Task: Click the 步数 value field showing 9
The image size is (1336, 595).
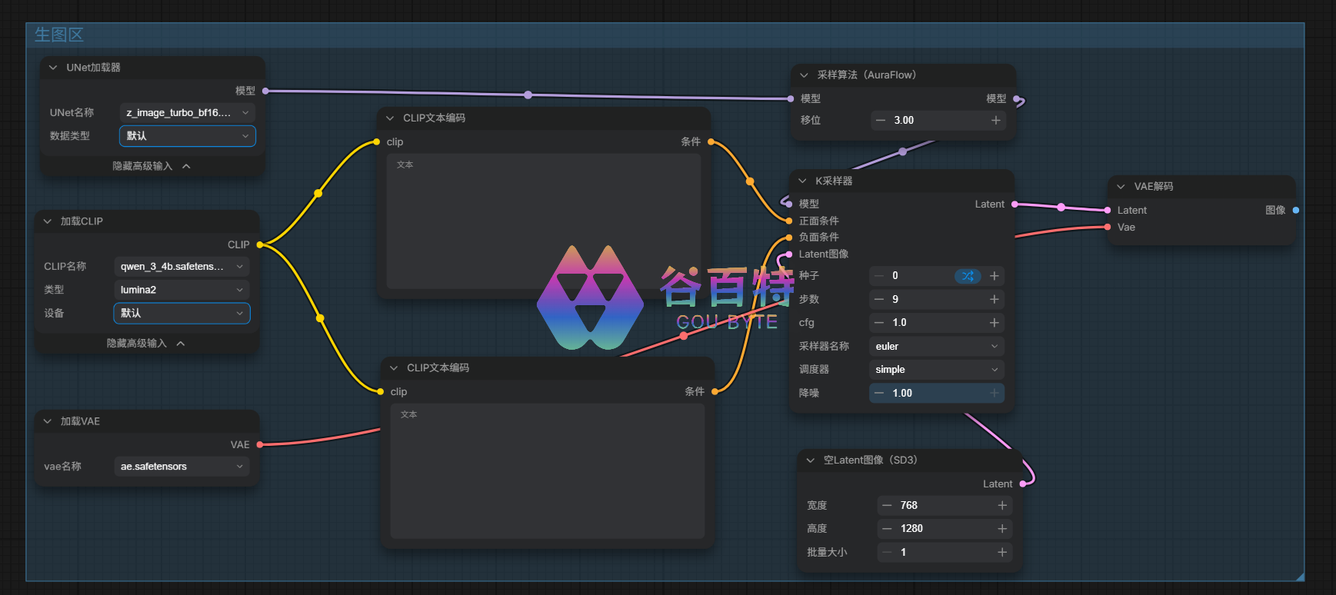Action: (937, 299)
